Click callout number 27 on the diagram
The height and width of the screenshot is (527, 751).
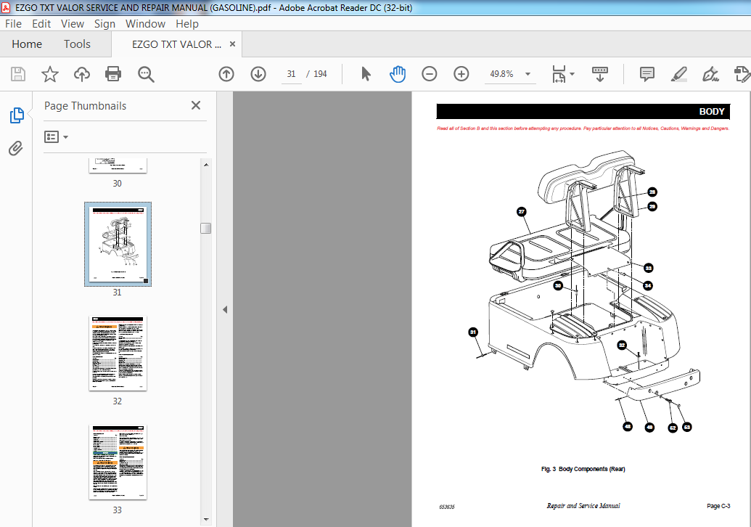[x=522, y=211]
